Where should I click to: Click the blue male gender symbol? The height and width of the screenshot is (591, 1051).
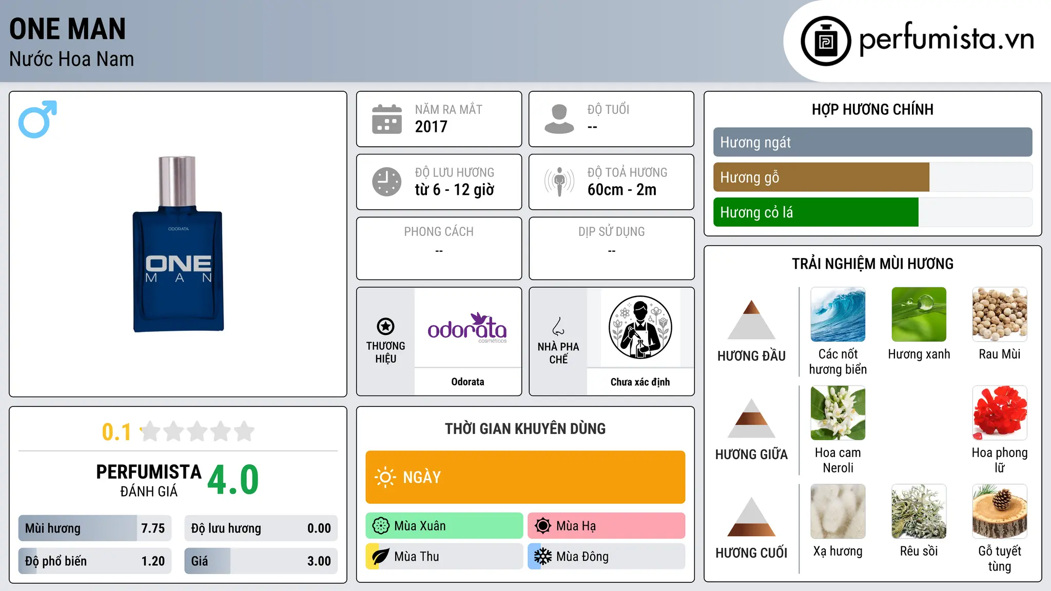click(37, 120)
